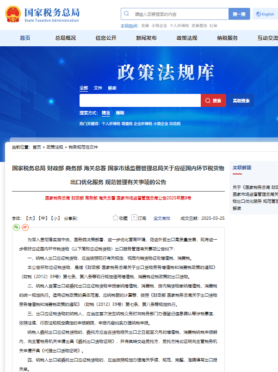Click breadcrumb link 政策法规
278x372 pixels.
(55, 147)
